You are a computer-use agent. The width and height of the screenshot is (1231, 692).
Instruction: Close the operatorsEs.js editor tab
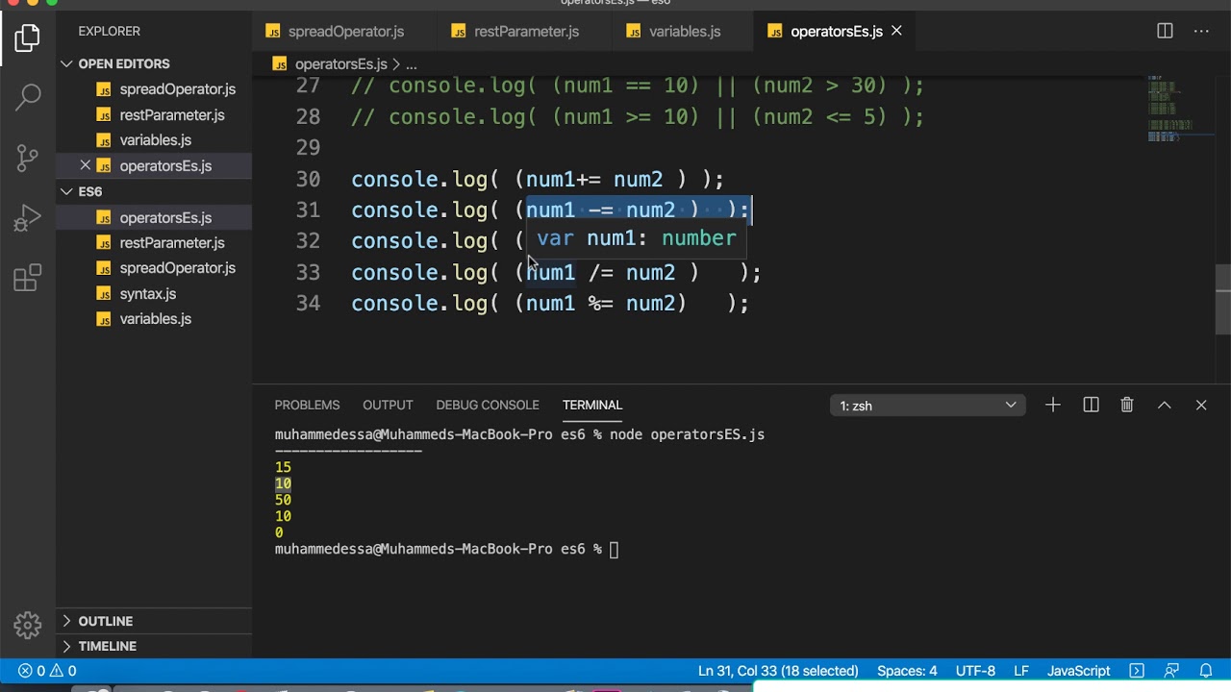tap(896, 31)
